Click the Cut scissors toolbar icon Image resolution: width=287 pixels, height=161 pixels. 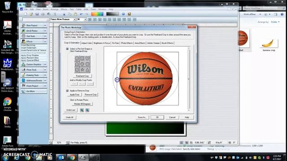[x=64, y=14]
